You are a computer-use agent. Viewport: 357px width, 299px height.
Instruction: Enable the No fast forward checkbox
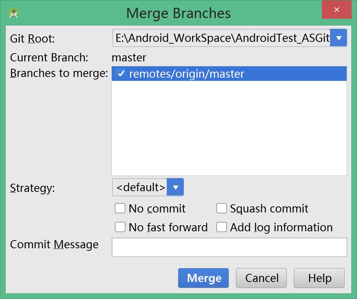point(120,227)
